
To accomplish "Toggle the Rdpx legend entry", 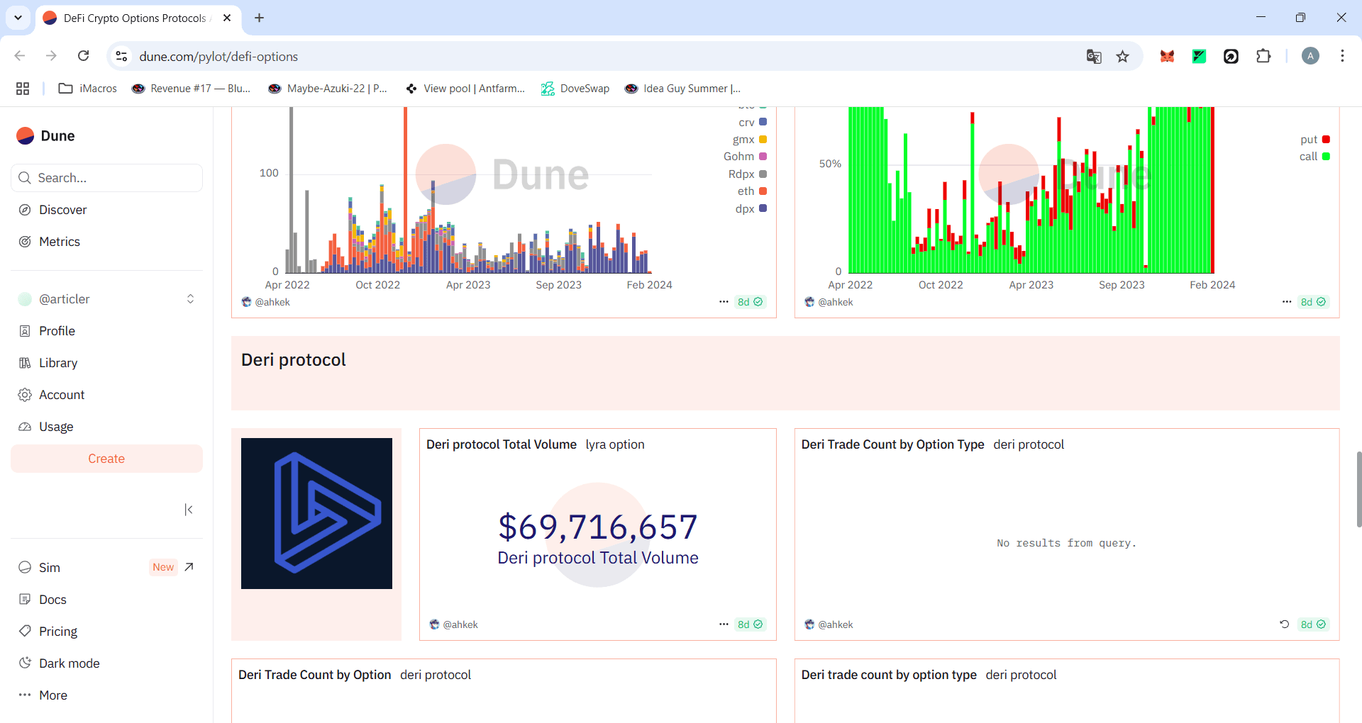I will tap(748, 174).
